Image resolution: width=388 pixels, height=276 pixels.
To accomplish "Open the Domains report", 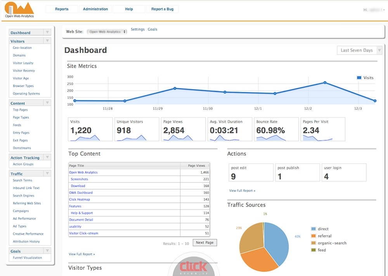I will [x=19, y=55].
